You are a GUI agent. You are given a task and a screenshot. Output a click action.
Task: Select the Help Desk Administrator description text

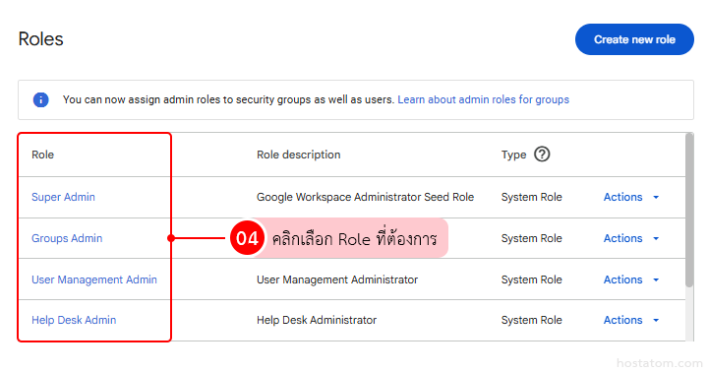tap(317, 320)
